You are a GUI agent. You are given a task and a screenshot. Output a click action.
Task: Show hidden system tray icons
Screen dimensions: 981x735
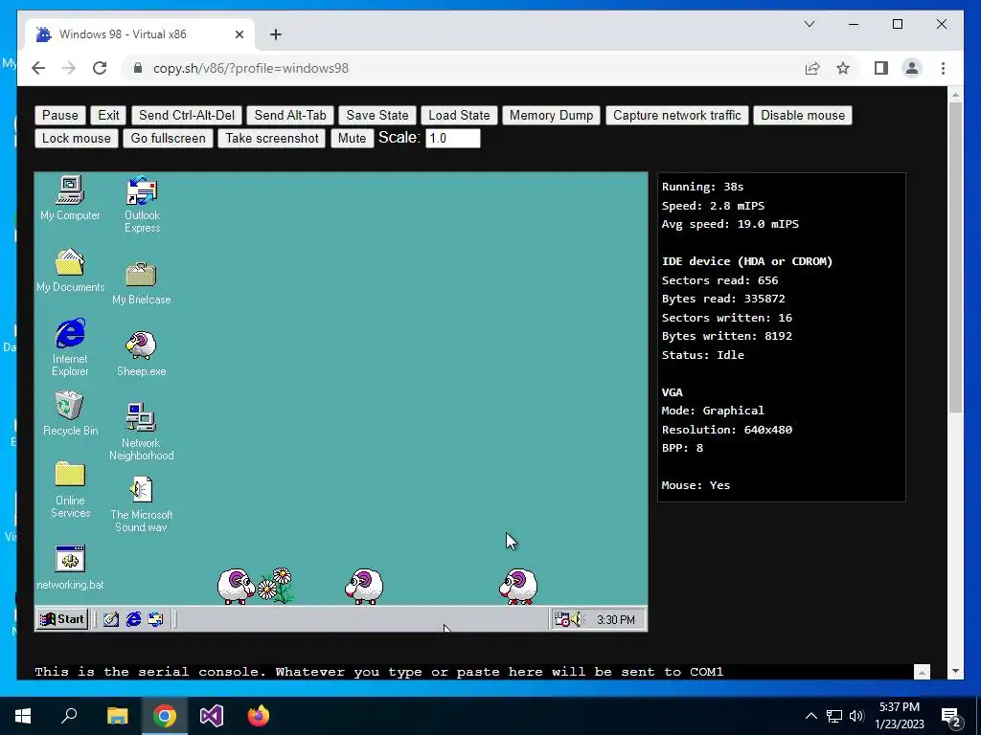(810, 716)
